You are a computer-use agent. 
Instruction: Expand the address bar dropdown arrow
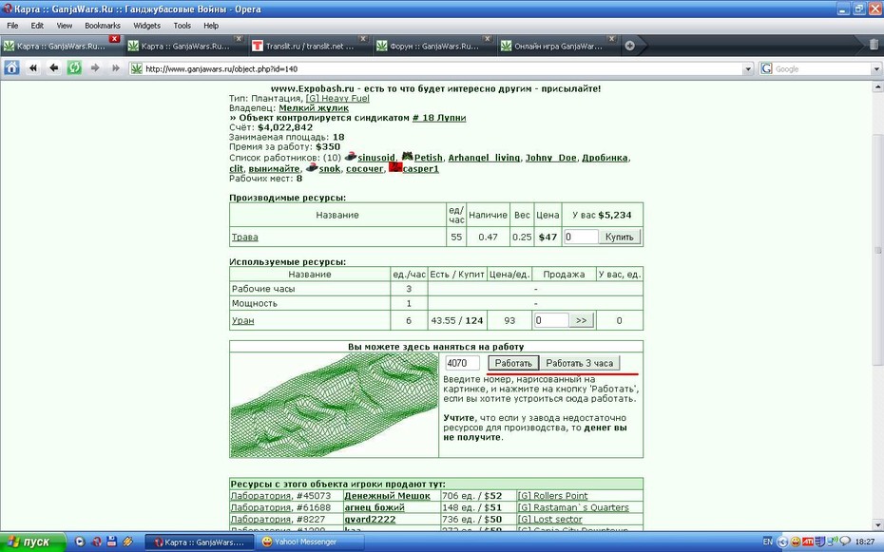(x=748, y=69)
